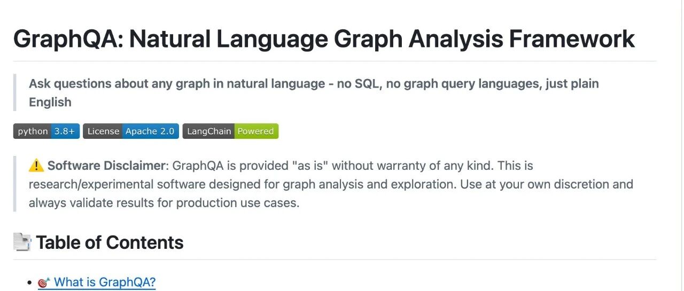Image resolution: width=684 pixels, height=291 pixels.
Task: Click the "python" label of the Python badge
Action: click(x=33, y=131)
